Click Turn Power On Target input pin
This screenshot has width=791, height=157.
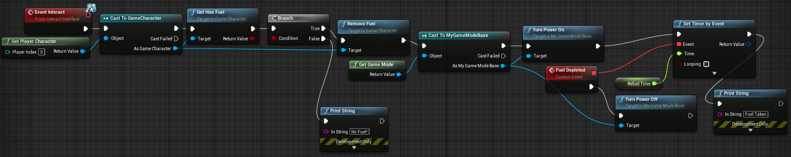(528, 56)
